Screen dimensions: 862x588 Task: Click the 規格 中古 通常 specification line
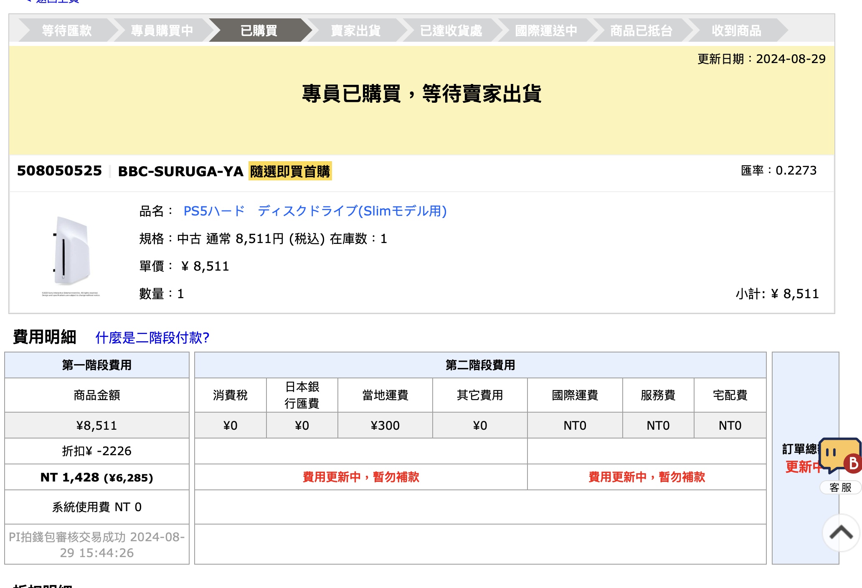pos(263,238)
